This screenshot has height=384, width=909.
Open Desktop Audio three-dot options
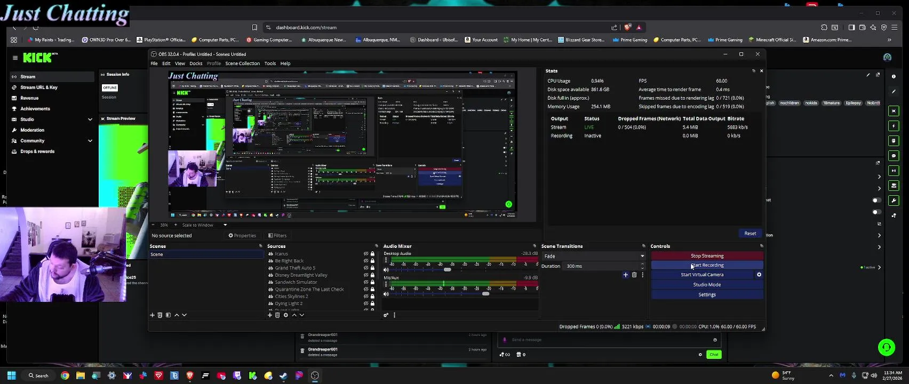tap(386, 260)
